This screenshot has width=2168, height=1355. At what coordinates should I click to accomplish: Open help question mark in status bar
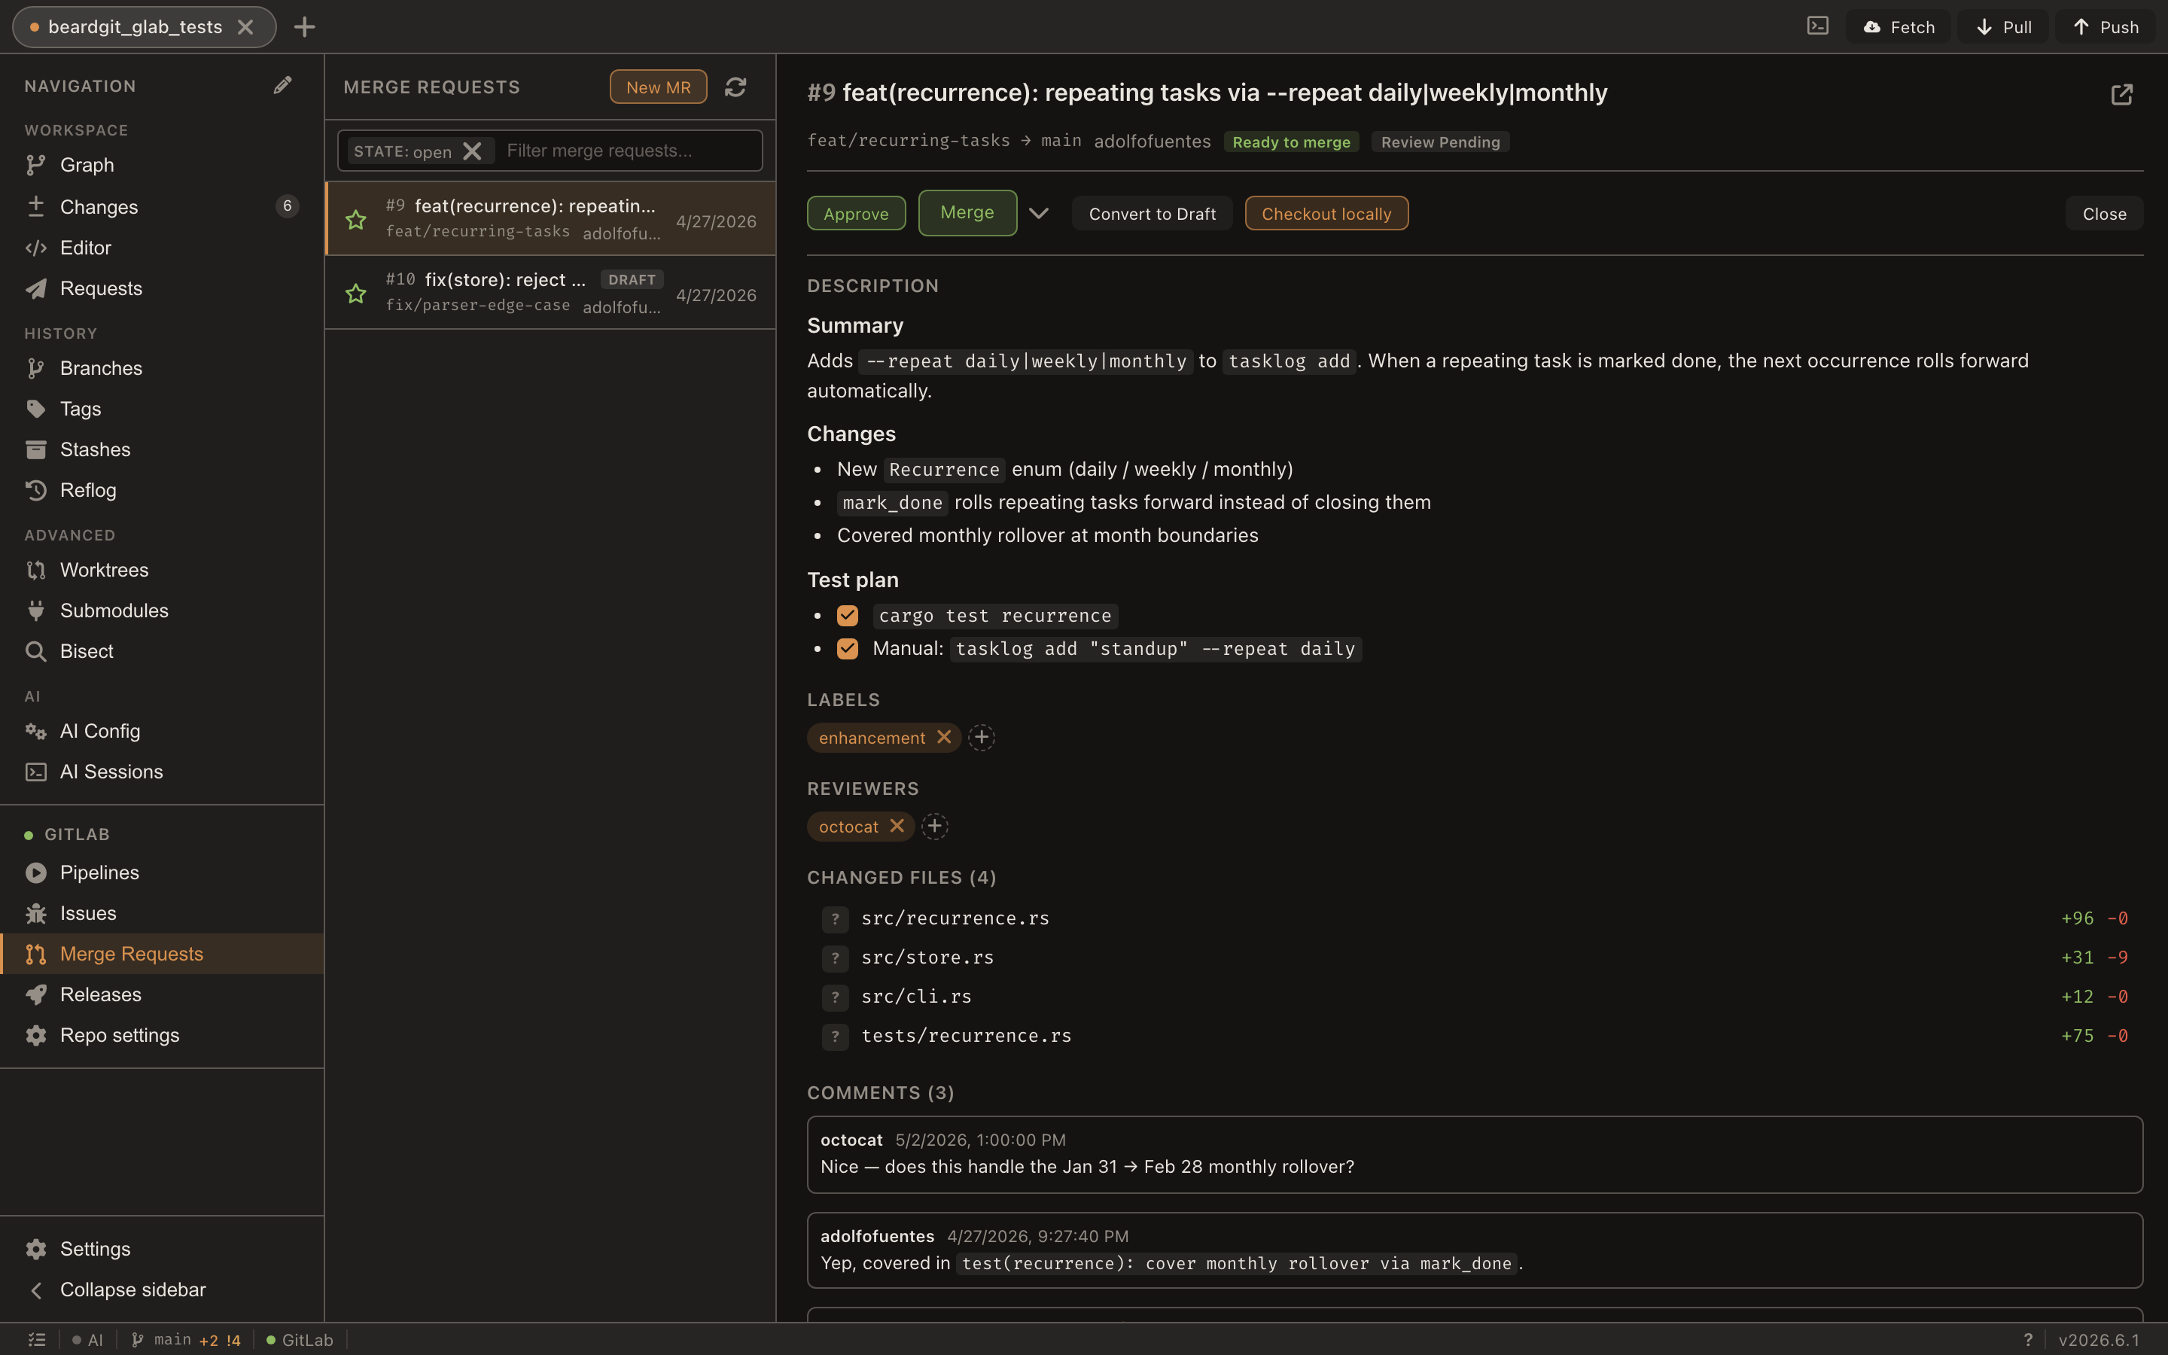2028,1340
